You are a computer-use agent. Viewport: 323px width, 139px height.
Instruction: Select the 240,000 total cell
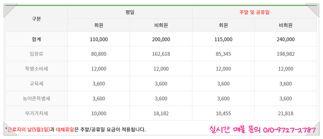(x=286, y=39)
